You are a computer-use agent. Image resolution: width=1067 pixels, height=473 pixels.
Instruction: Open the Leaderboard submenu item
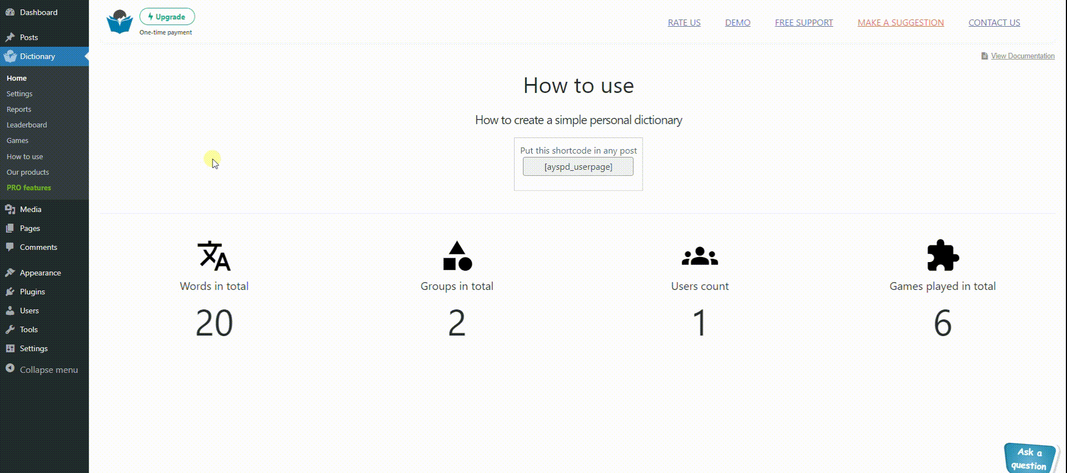(x=27, y=125)
